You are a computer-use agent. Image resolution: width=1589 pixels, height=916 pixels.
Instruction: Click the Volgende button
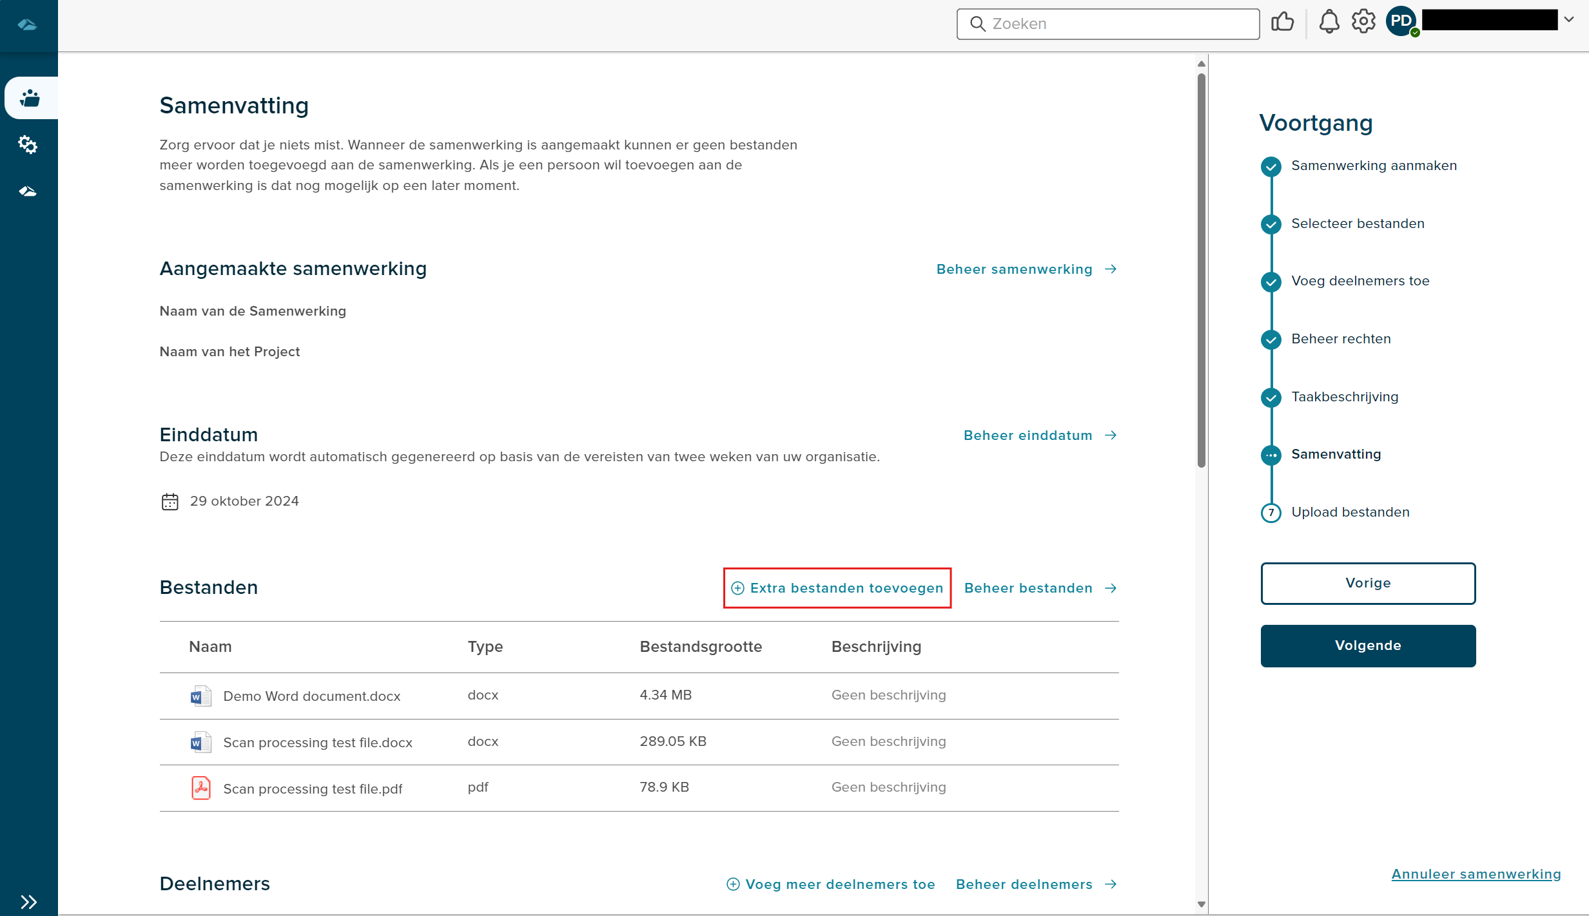1368,645
